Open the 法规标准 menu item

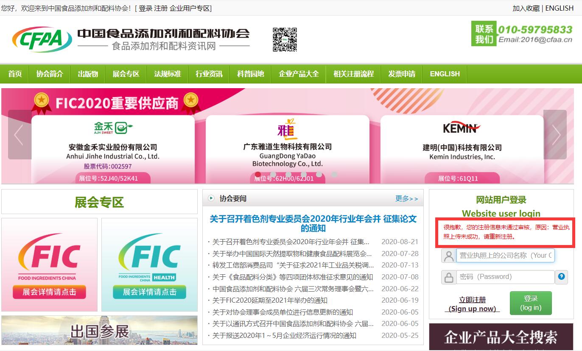coord(168,74)
